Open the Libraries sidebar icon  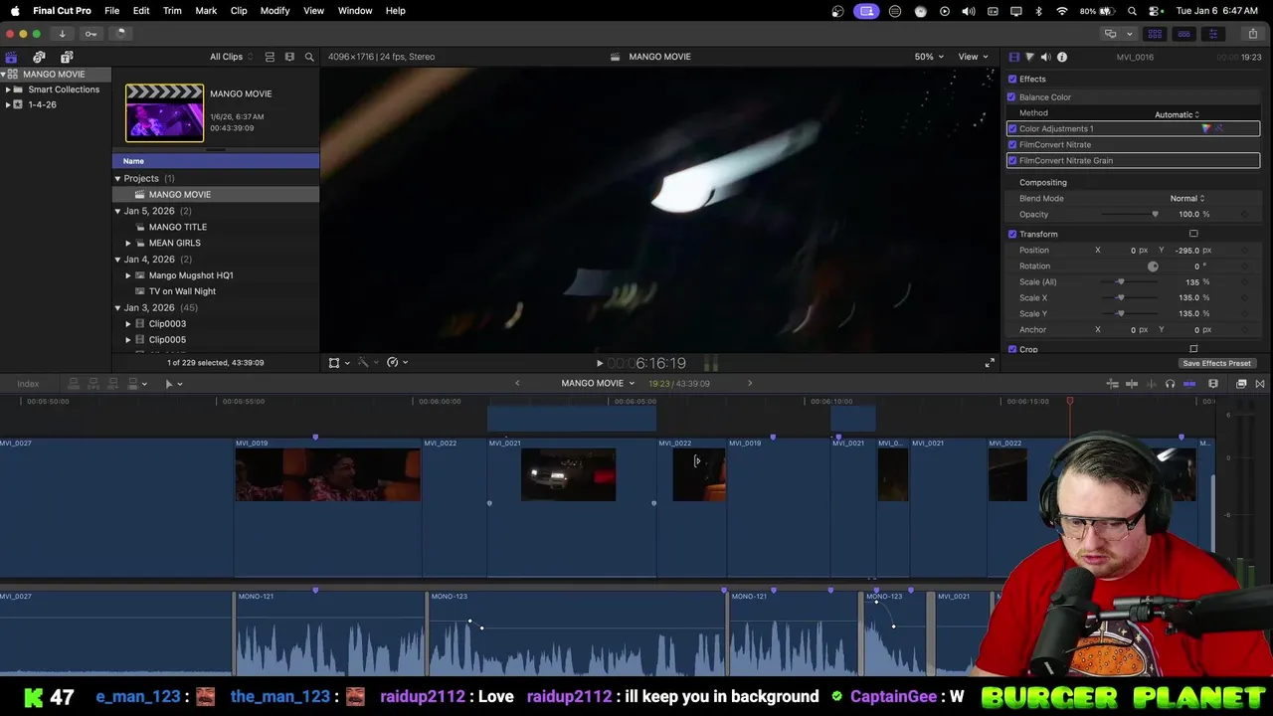[x=11, y=57]
